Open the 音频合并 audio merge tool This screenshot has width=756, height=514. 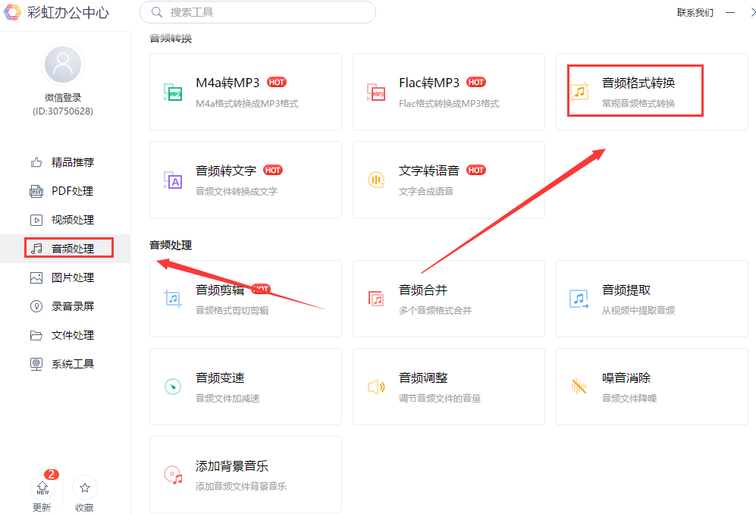tap(448, 298)
